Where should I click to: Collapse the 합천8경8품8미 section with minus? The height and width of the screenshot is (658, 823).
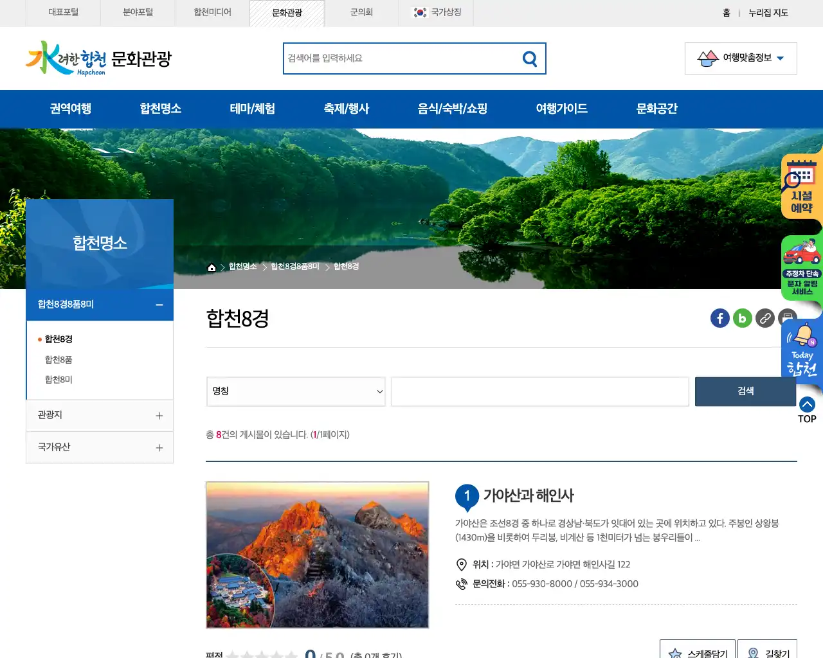(x=159, y=305)
